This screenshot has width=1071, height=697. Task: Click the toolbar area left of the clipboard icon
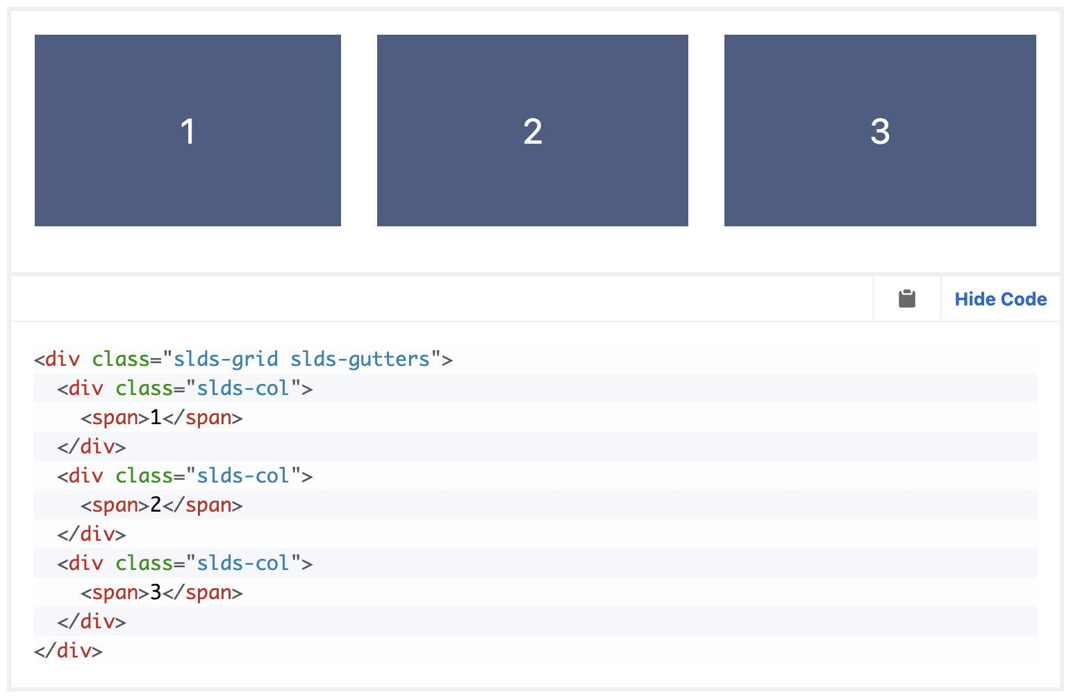[445, 299]
